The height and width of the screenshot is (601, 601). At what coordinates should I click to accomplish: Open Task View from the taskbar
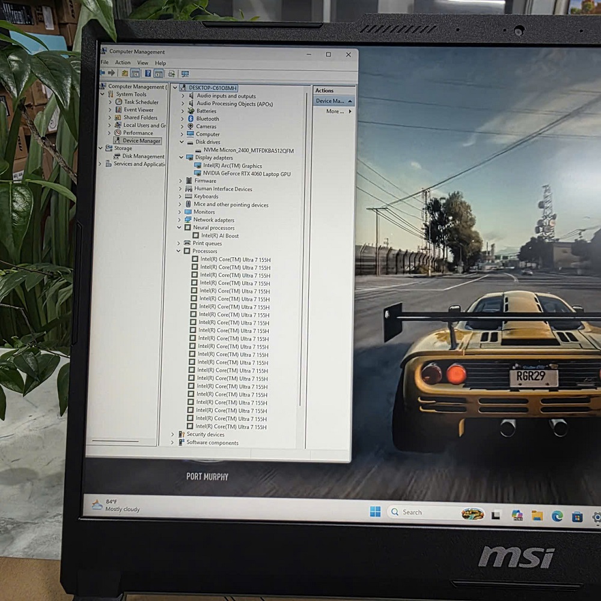coord(496,515)
